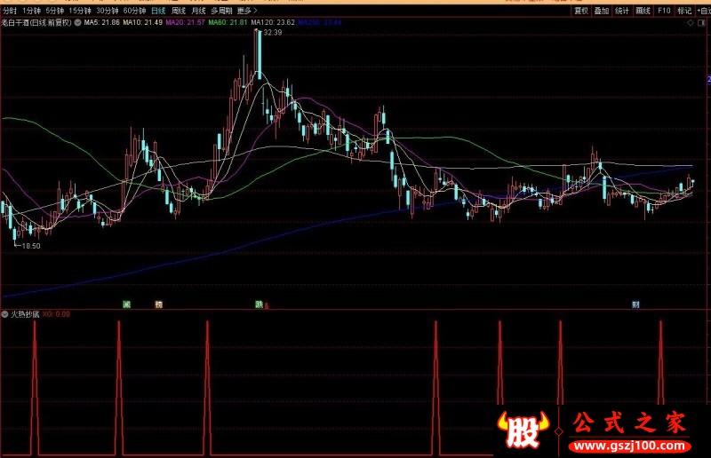Click the green 减 marker on timeline
Screen dimensions: 711x458
(126, 304)
